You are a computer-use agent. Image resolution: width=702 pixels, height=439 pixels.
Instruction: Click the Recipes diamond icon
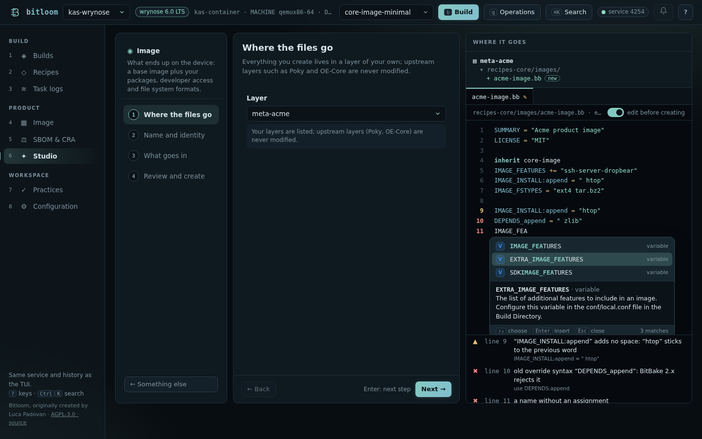pyautogui.click(x=24, y=73)
